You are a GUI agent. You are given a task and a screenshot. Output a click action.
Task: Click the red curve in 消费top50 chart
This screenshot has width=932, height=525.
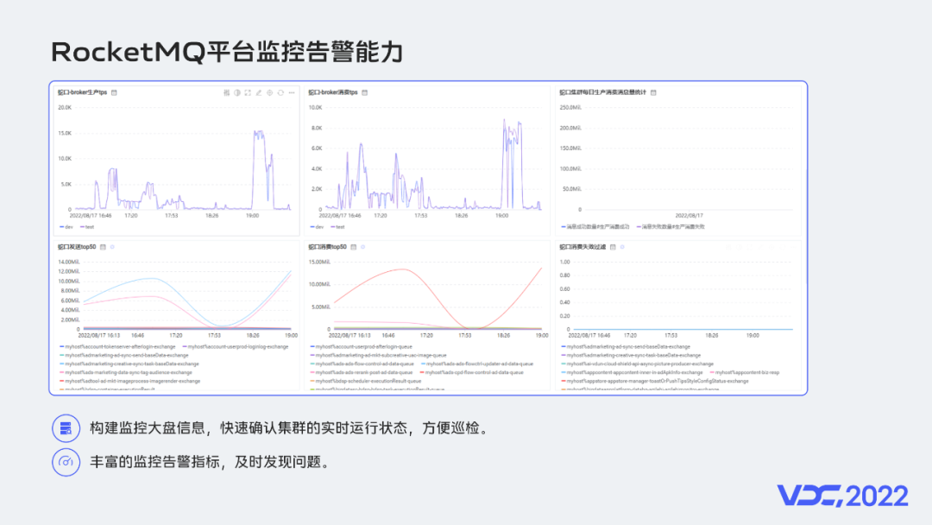tap(404, 269)
